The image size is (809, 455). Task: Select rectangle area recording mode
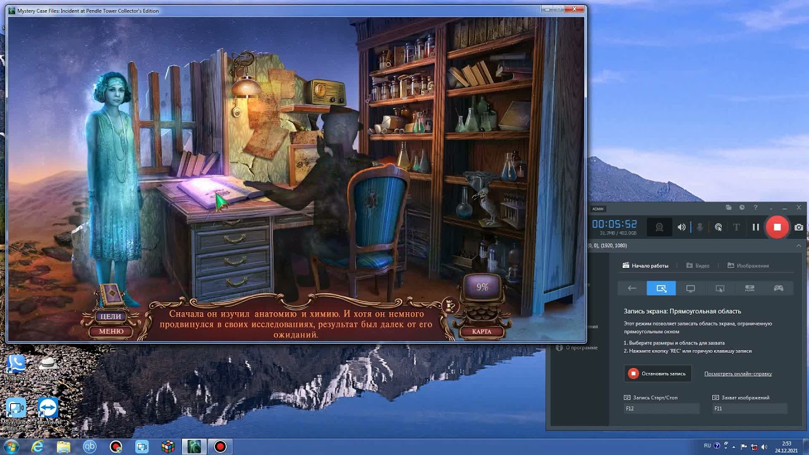(x=661, y=288)
